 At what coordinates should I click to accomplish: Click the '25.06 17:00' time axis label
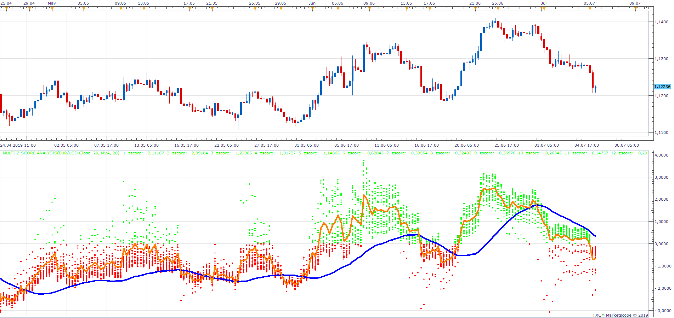506,145
